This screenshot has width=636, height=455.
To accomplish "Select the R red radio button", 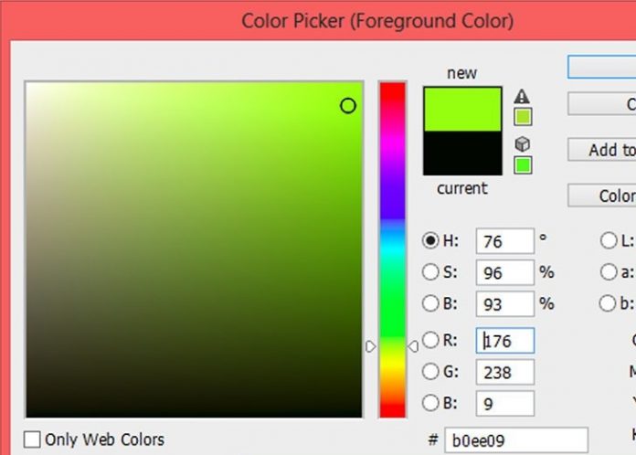I will click(430, 342).
